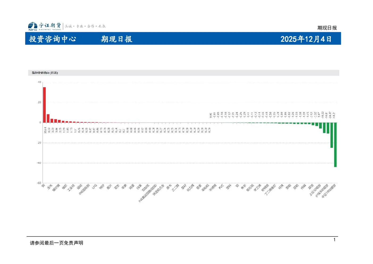
Task: Click the x-axis label 沪深300期货
Action: tap(322, 191)
